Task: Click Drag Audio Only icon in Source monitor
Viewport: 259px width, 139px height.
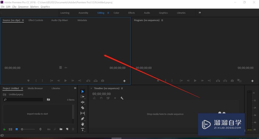Action: coord(66,68)
